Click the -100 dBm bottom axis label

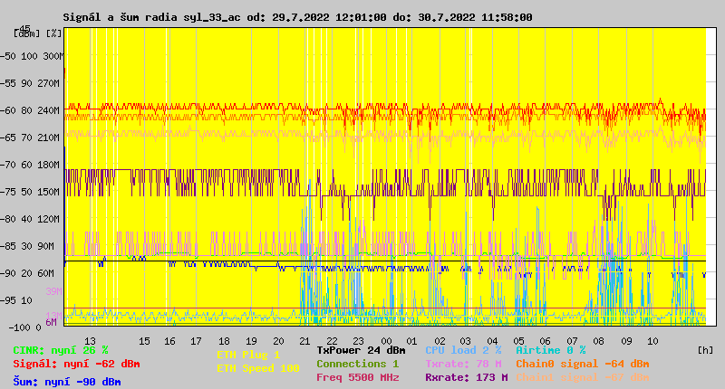click(x=18, y=327)
